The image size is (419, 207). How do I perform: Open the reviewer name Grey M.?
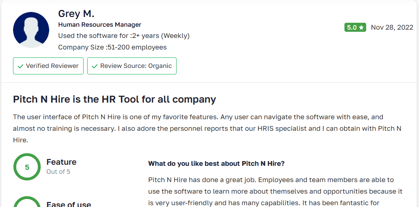[x=76, y=14]
